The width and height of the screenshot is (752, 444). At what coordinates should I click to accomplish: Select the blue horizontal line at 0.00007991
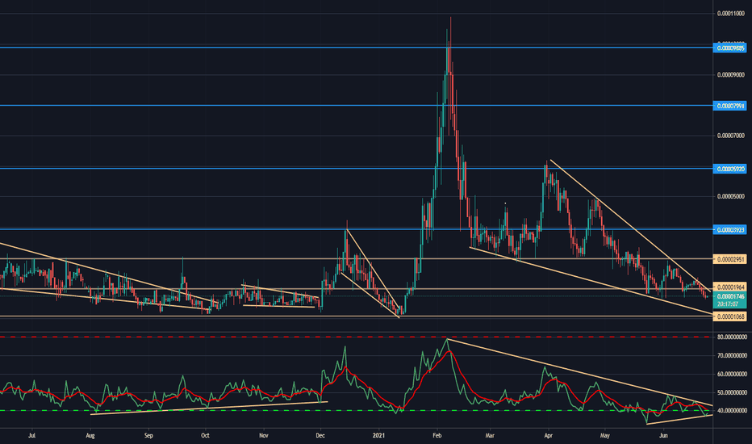[x=357, y=106]
